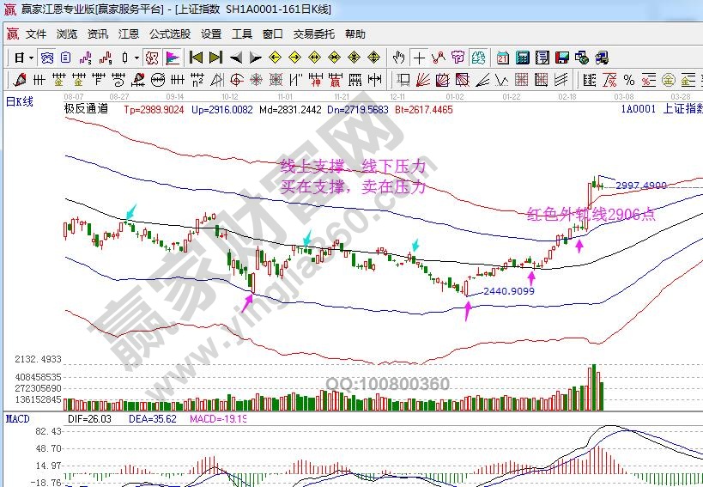Expand the 日 period dropdown arrow
The height and width of the screenshot is (487, 703).
[31, 58]
